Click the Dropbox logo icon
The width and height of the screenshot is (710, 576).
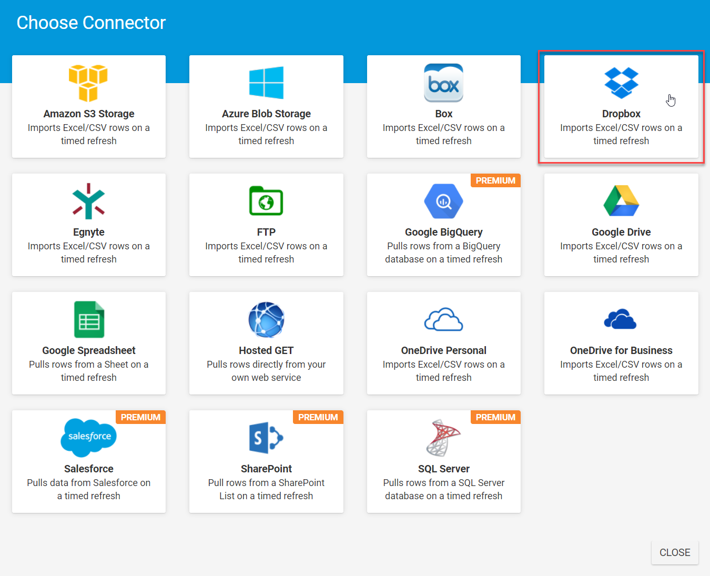(x=621, y=83)
